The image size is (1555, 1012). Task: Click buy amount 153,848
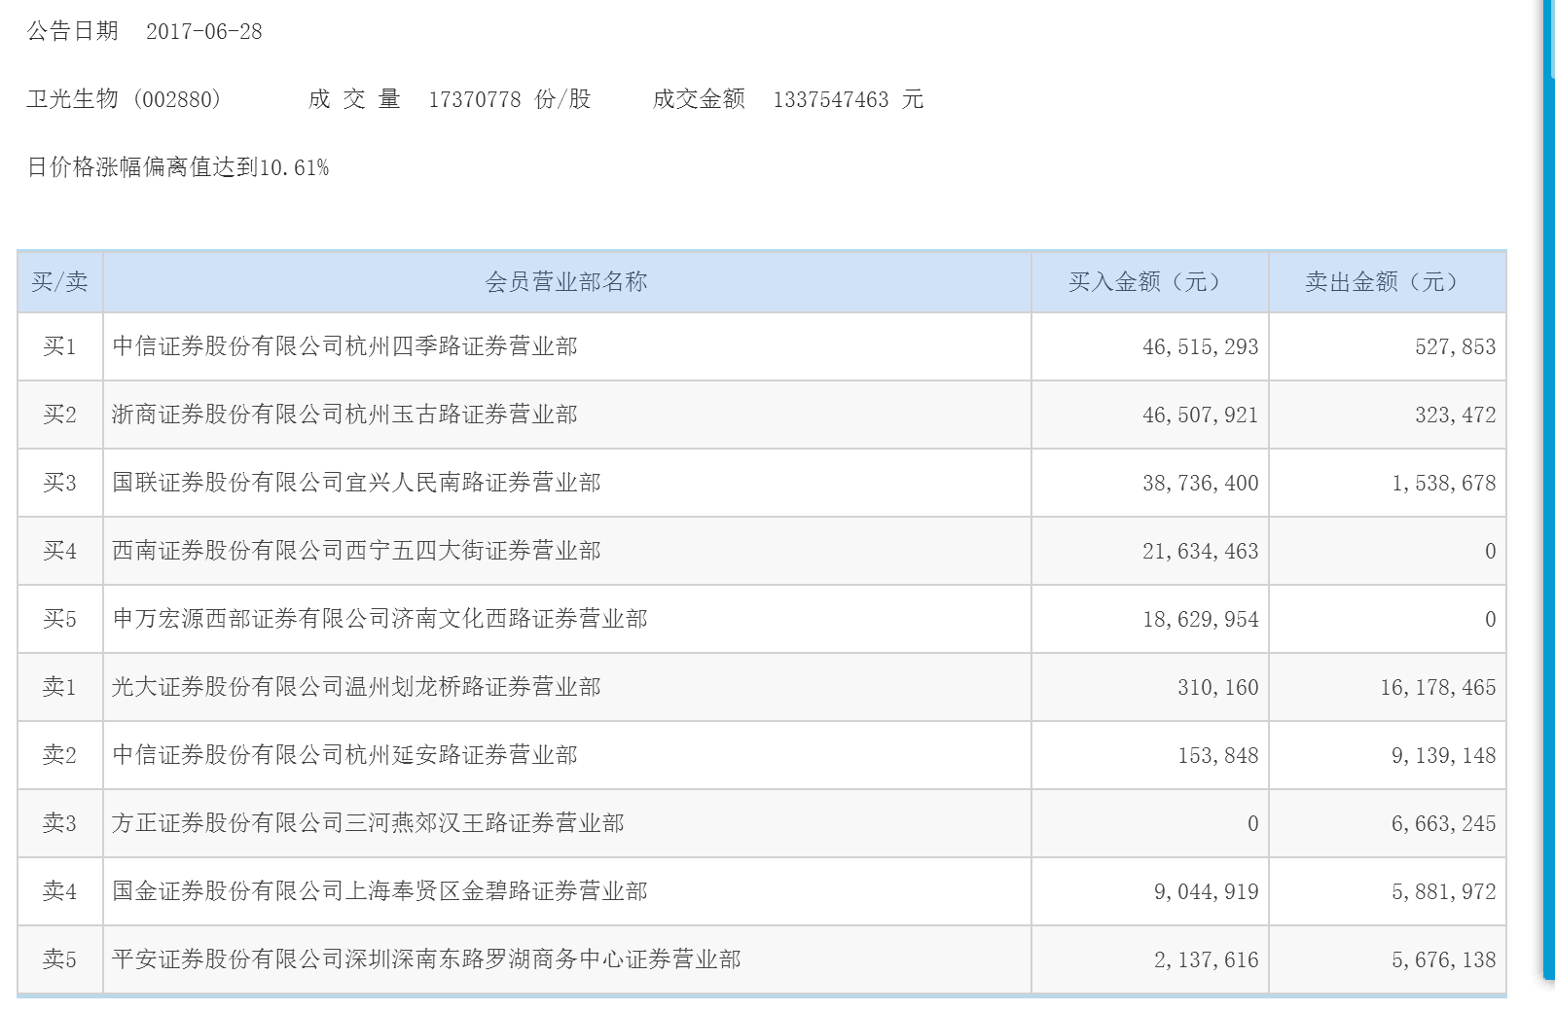(1218, 756)
